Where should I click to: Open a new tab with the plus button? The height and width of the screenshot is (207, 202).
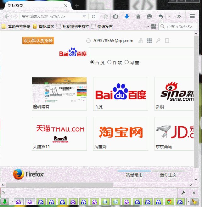click(77, 6)
